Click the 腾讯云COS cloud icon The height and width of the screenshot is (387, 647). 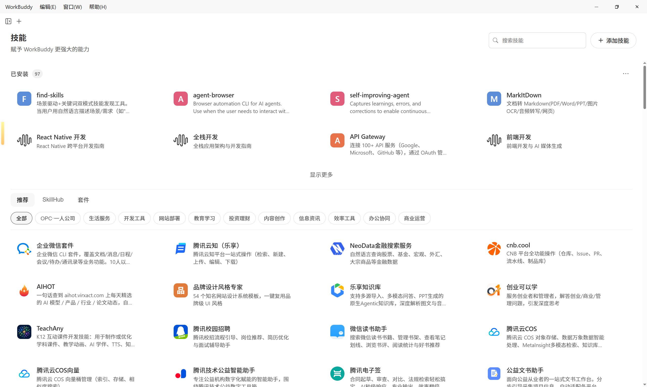coord(494,332)
